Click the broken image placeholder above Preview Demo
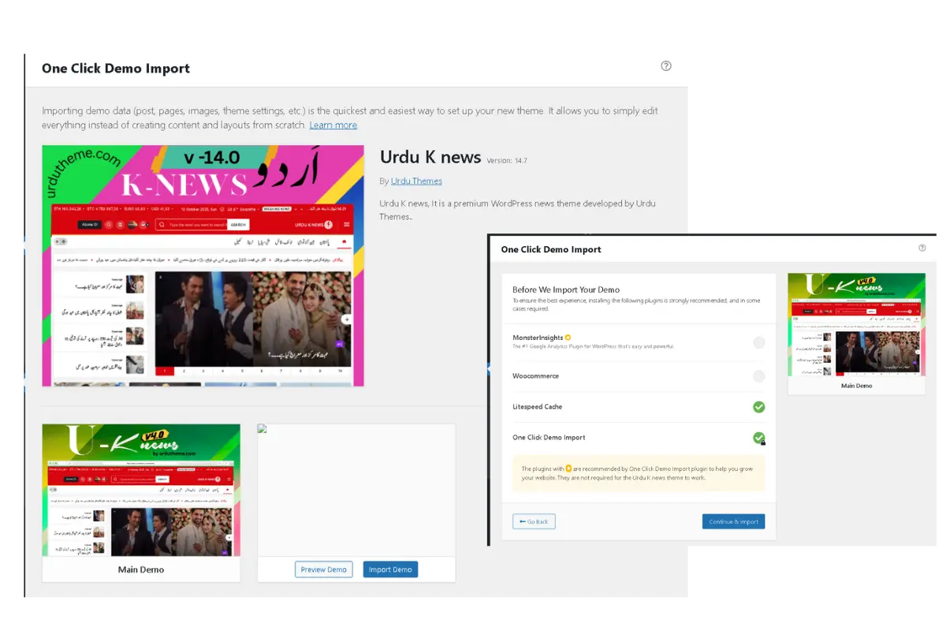Viewport: 946px width, 631px height. (263, 430)
